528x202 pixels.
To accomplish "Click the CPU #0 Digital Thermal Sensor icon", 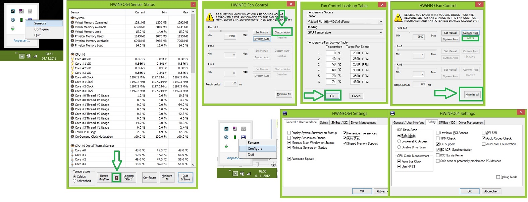I will [72, 146].
